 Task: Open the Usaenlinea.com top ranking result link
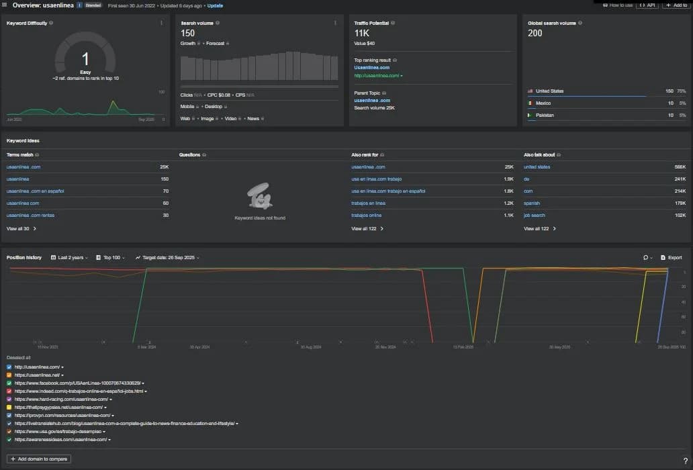[372, 68]
